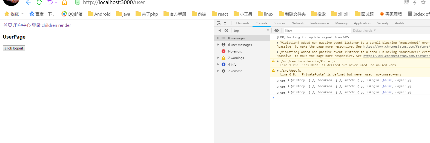Switch to the Network tab
Viewport: 430px width, 143px height.
tap(297, 23)
